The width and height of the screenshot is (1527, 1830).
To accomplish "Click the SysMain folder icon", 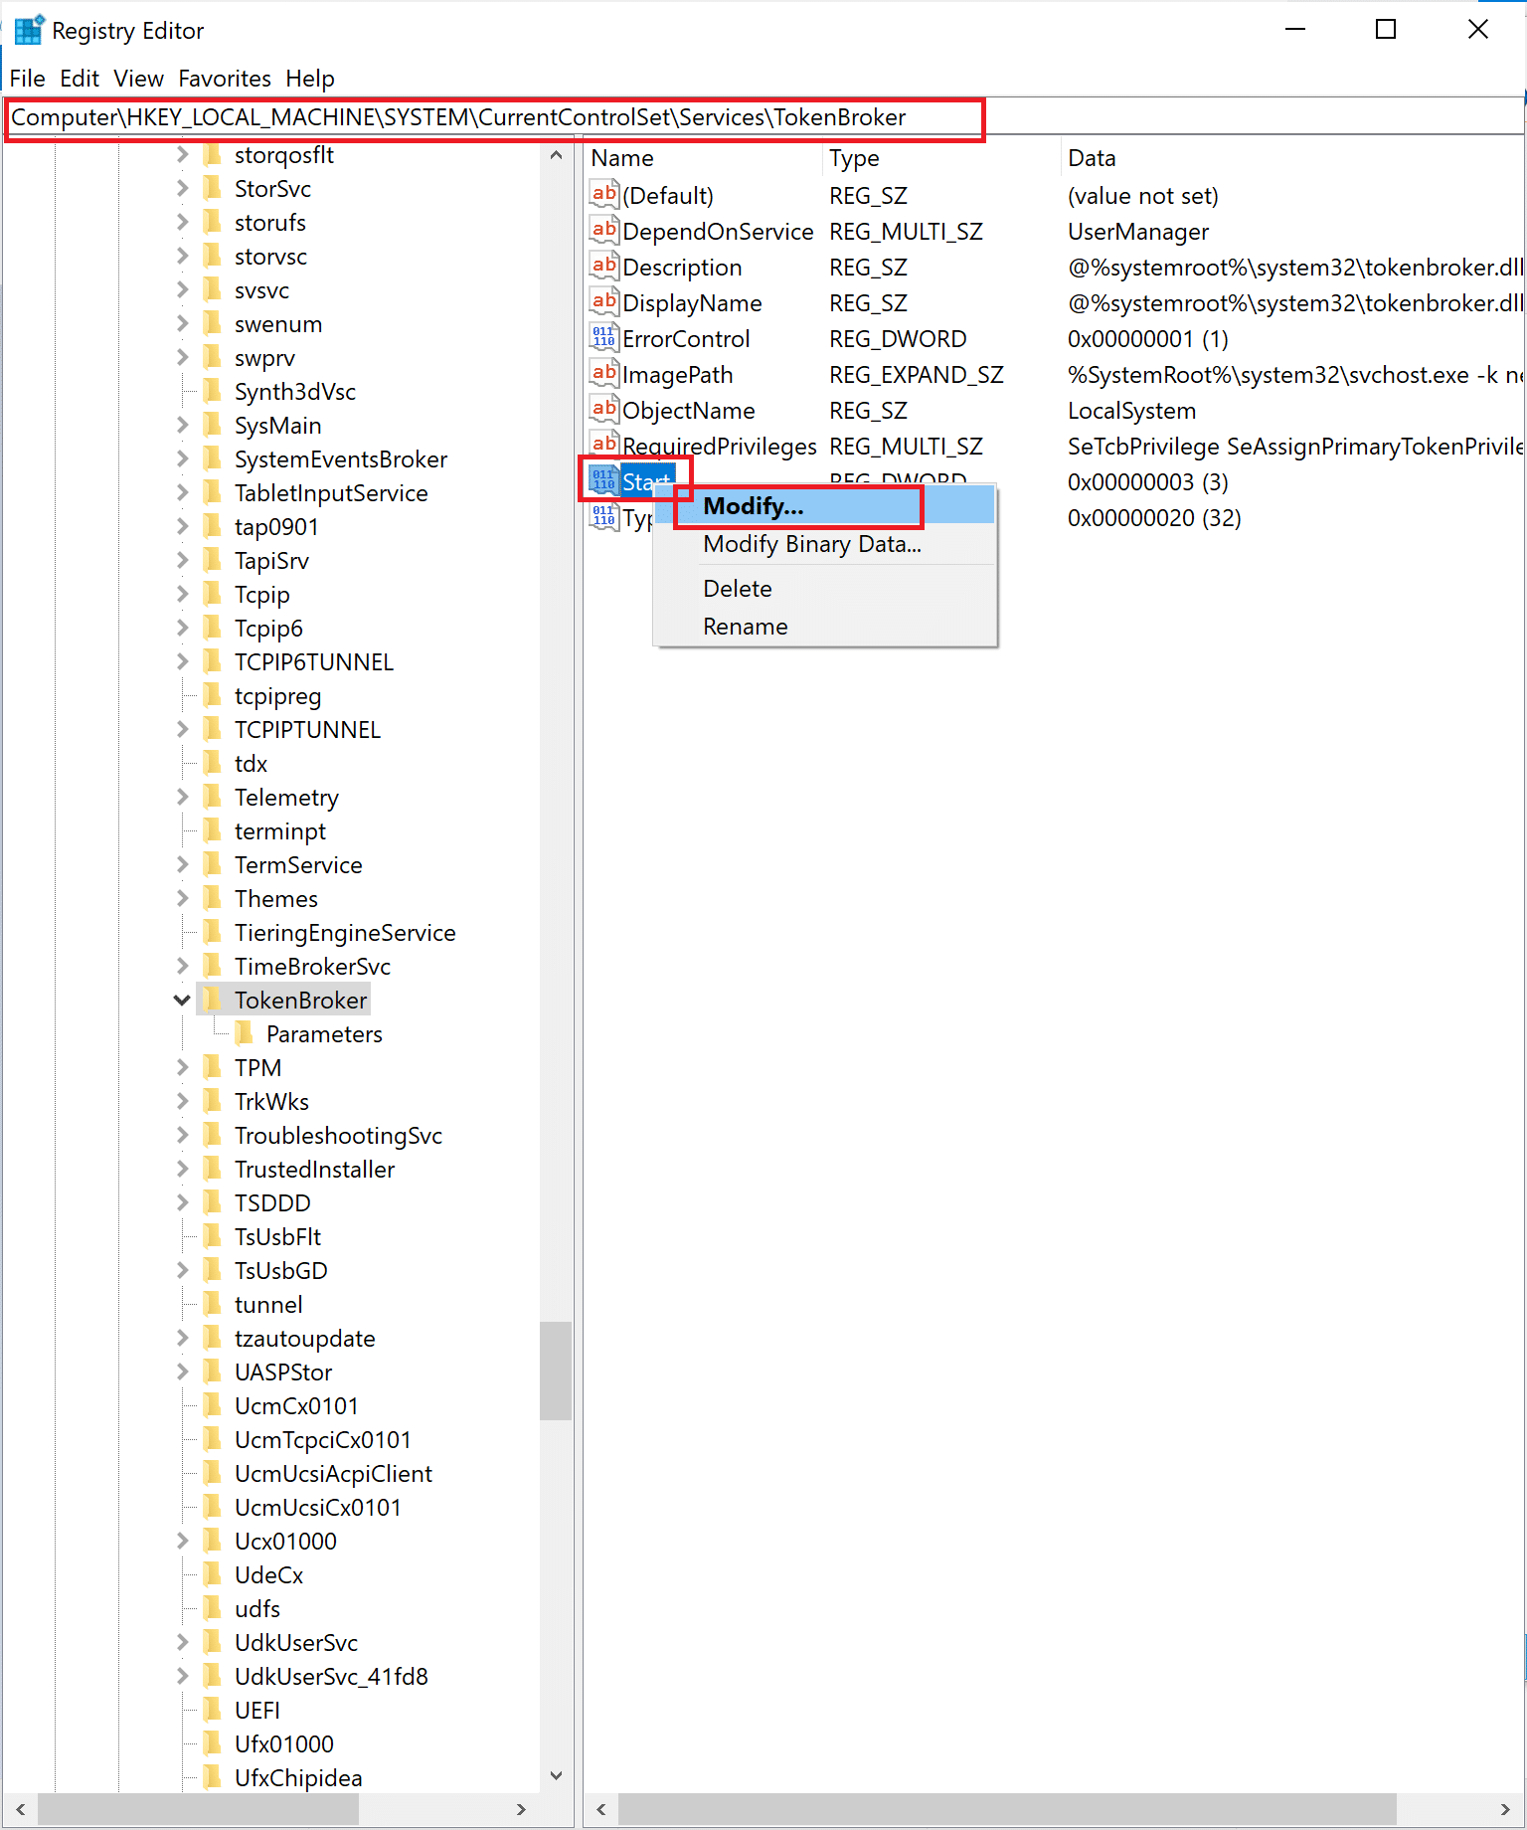I will [x=213, y=425].
